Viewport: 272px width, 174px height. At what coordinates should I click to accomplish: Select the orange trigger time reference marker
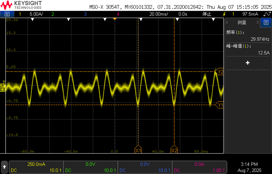click(x=114, y=19)
